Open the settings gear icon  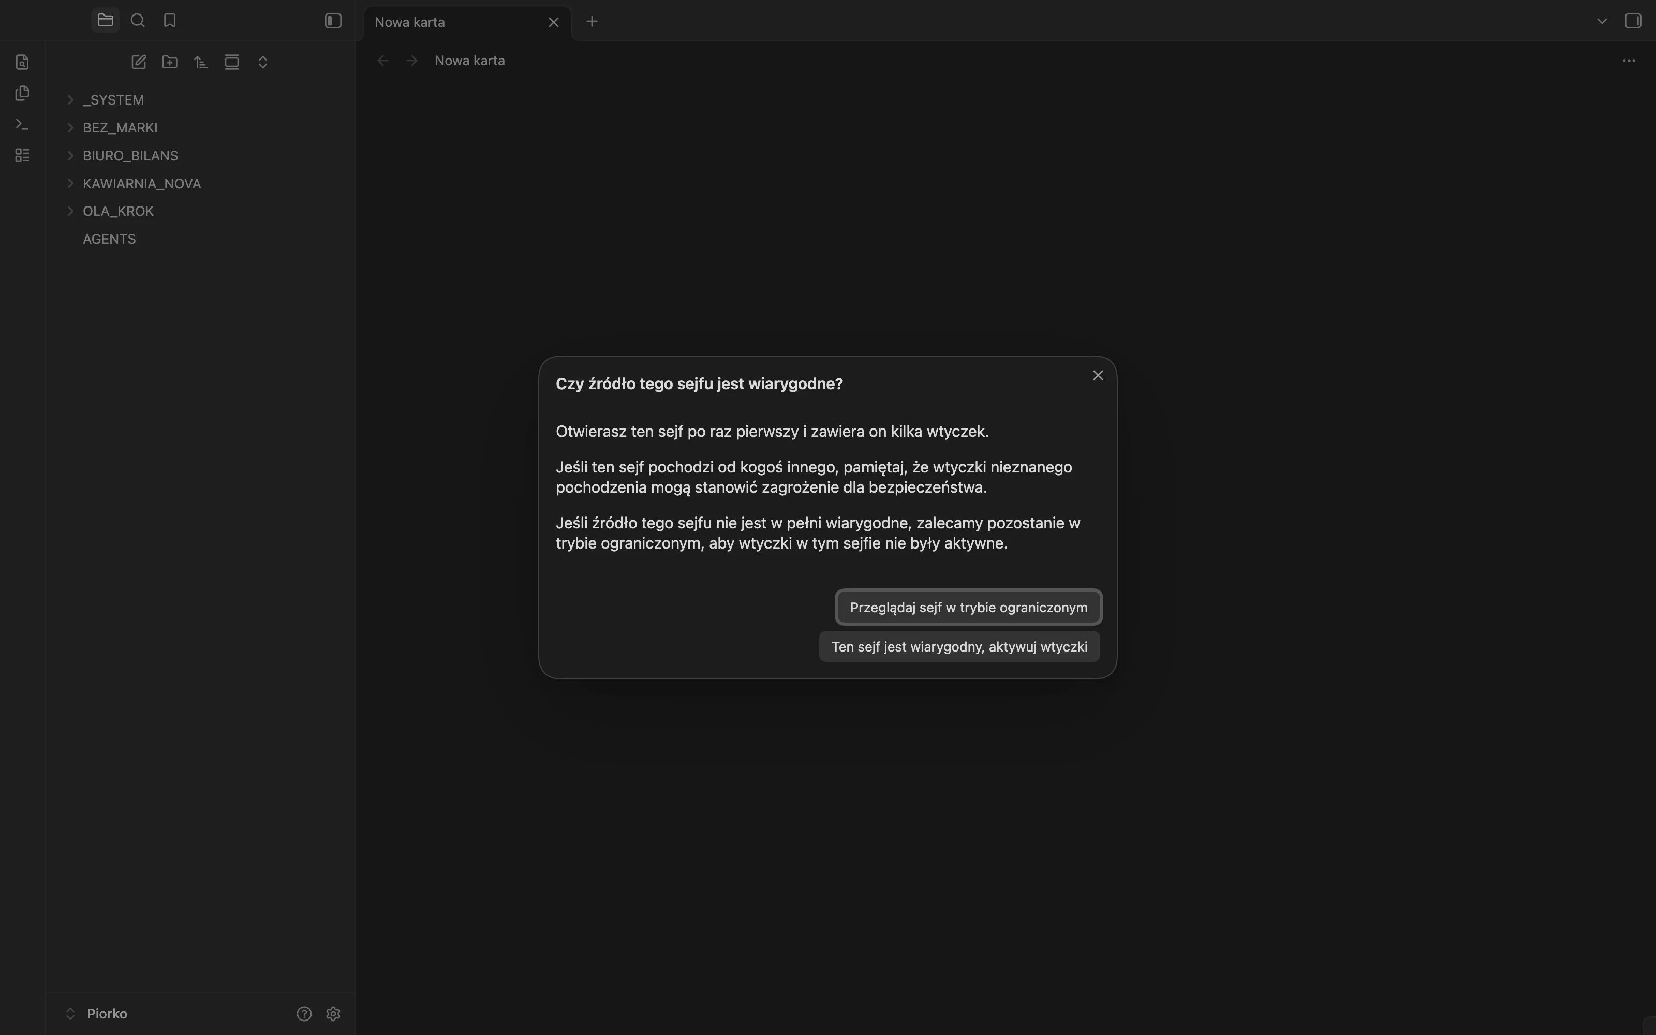click(333, 1014)
